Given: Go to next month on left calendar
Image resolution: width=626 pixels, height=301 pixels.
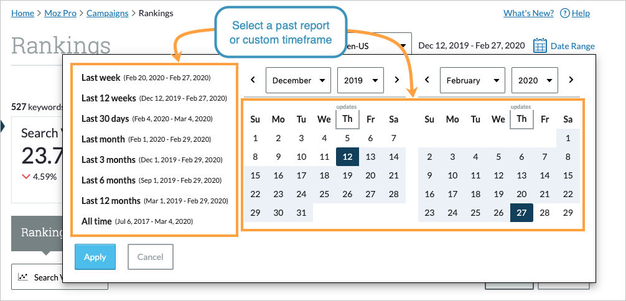Looking at the screenshot, I should pyautogui.click(x=396, y=80).
